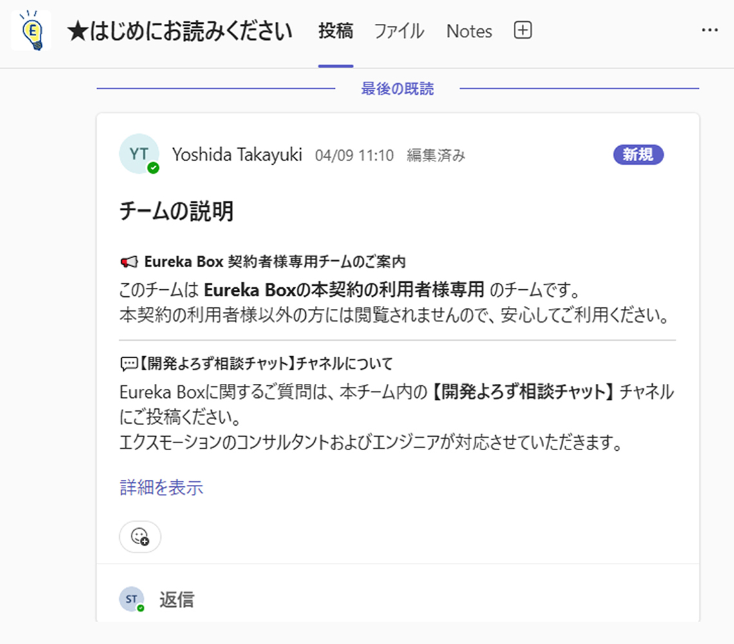
Task: Click the 新規 badge on the post
Action: [638, 155]
